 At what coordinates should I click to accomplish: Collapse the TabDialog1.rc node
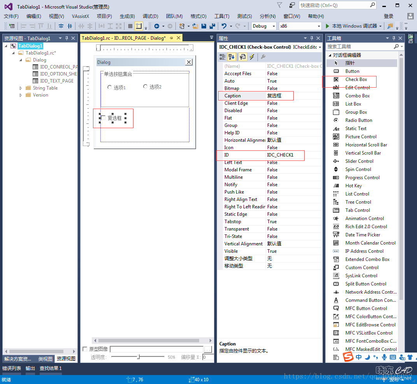[13, 53]
